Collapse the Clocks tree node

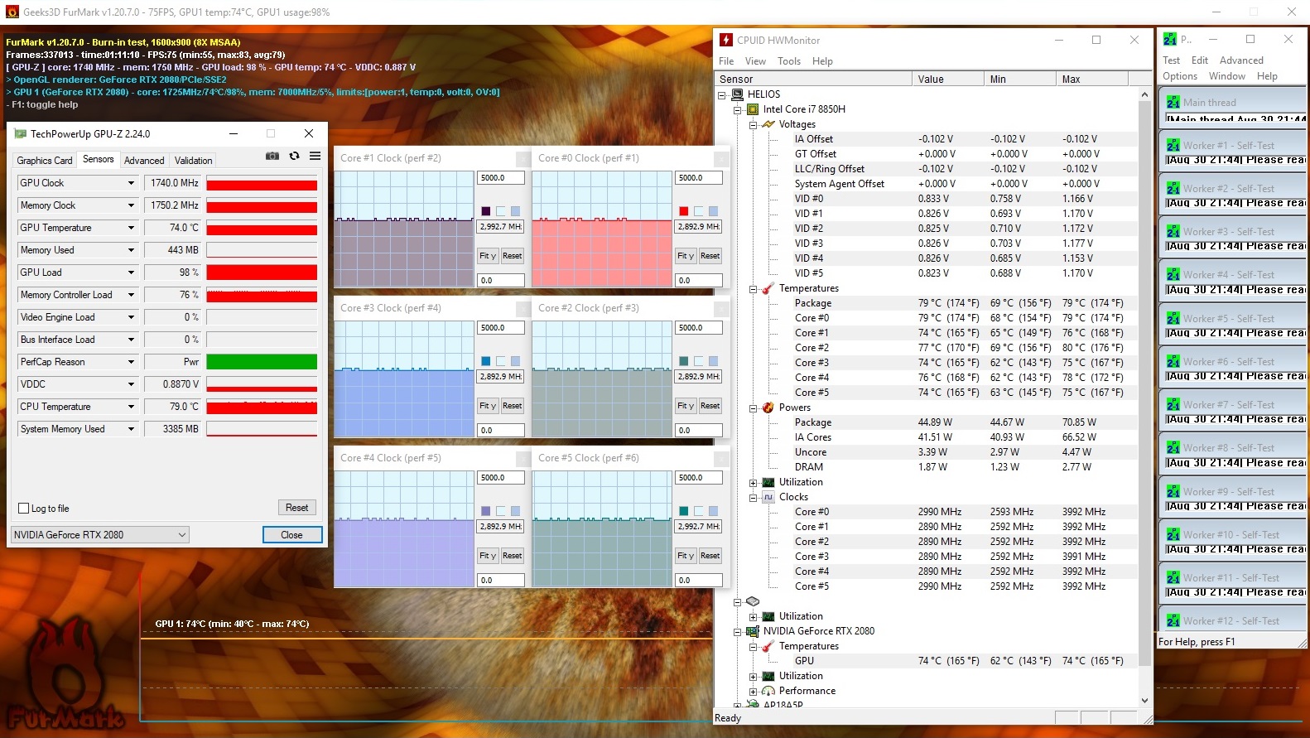[x=753, y=497]
